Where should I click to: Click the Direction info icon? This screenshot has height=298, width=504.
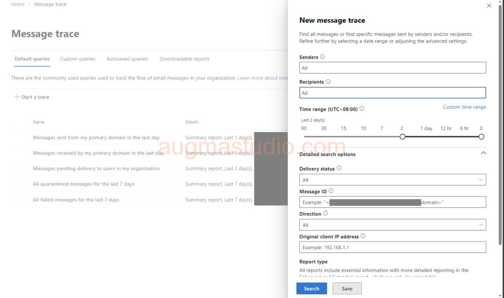click(325, 214)
